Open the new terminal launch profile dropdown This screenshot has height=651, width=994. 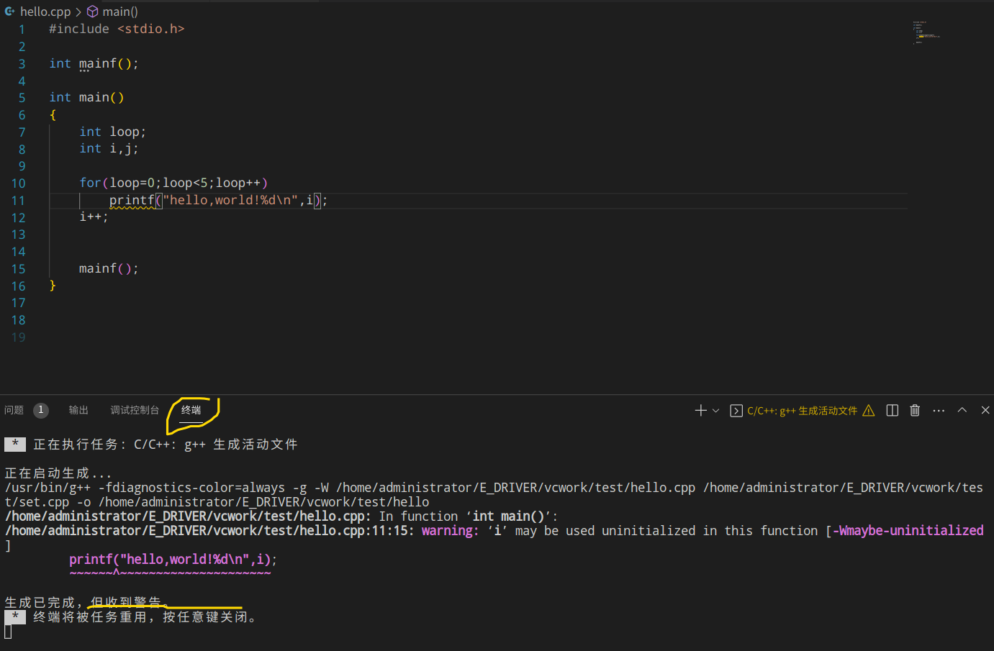click(716, 410)
